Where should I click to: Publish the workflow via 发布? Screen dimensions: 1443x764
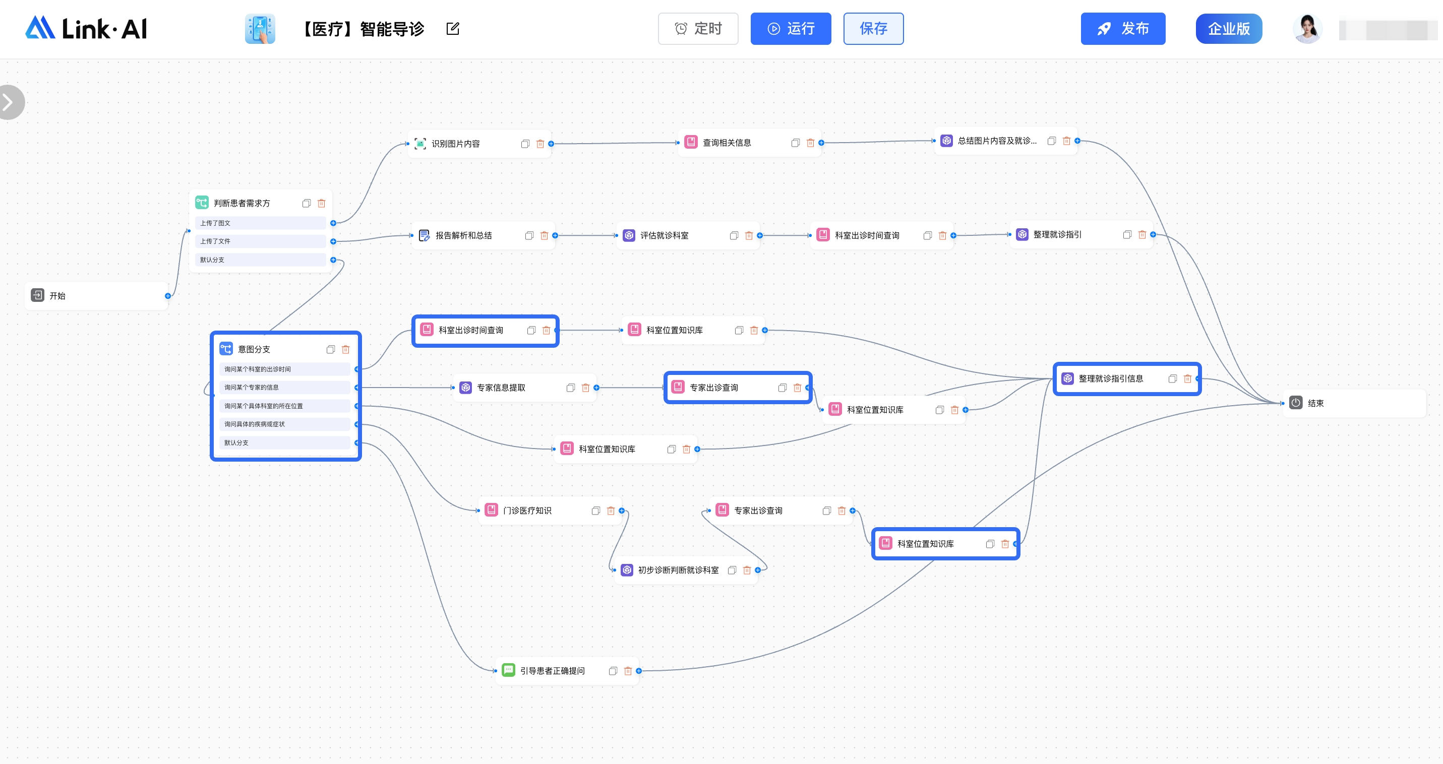pos(1122,29)
